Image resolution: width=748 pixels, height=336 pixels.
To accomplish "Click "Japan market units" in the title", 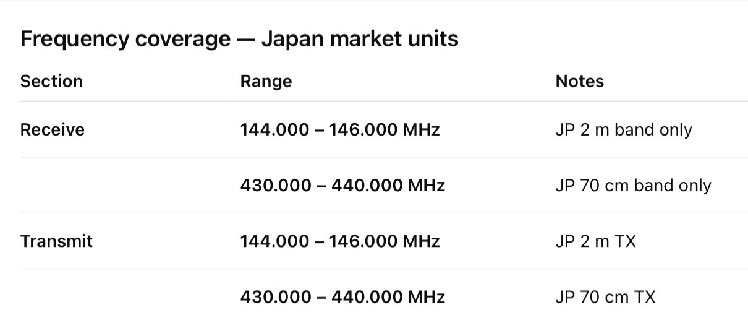I will [360, 39].
